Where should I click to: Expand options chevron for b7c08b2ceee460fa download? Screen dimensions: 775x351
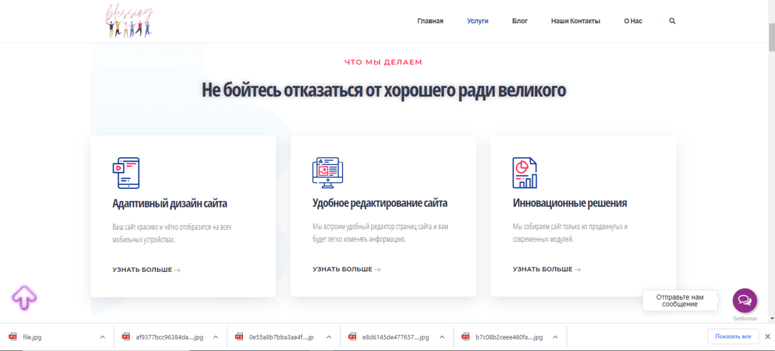point(555,337)
